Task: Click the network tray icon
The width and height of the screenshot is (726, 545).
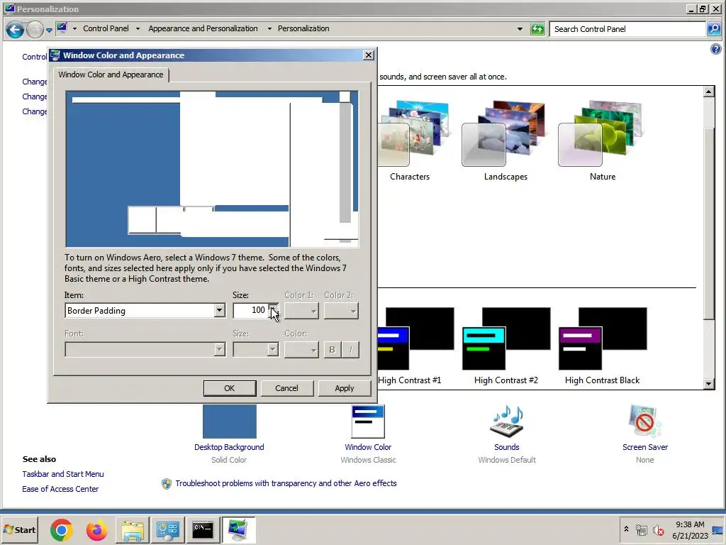Action: pos(641,529)
